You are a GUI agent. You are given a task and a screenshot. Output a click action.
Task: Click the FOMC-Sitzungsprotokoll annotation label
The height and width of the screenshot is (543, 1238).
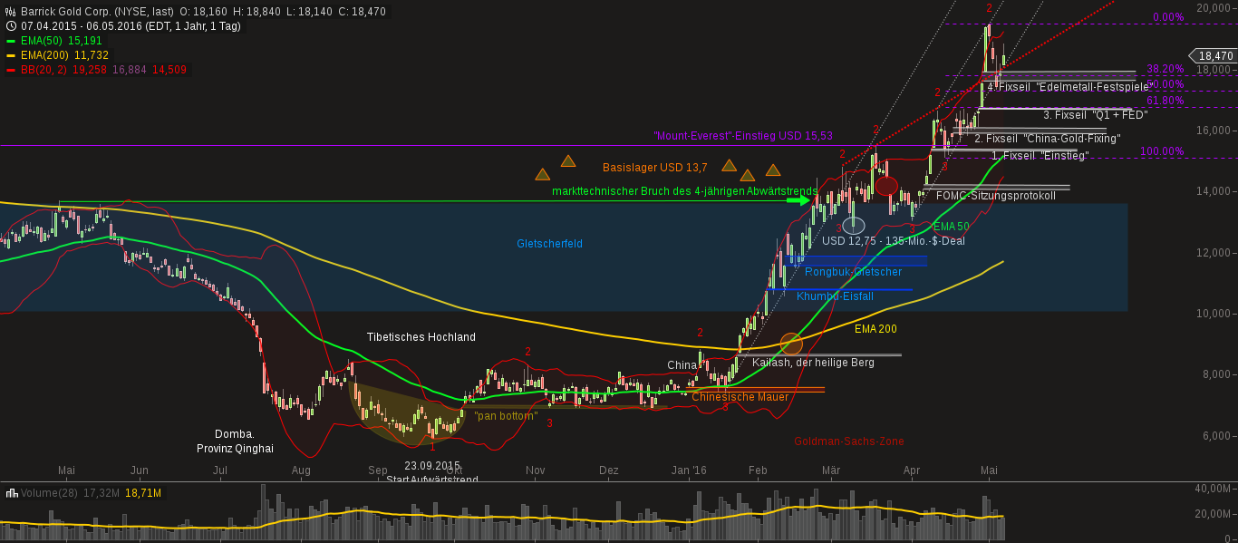(995, 194)
